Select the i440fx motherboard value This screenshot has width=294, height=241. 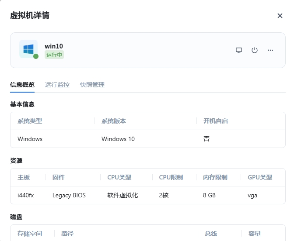(25, 195)
